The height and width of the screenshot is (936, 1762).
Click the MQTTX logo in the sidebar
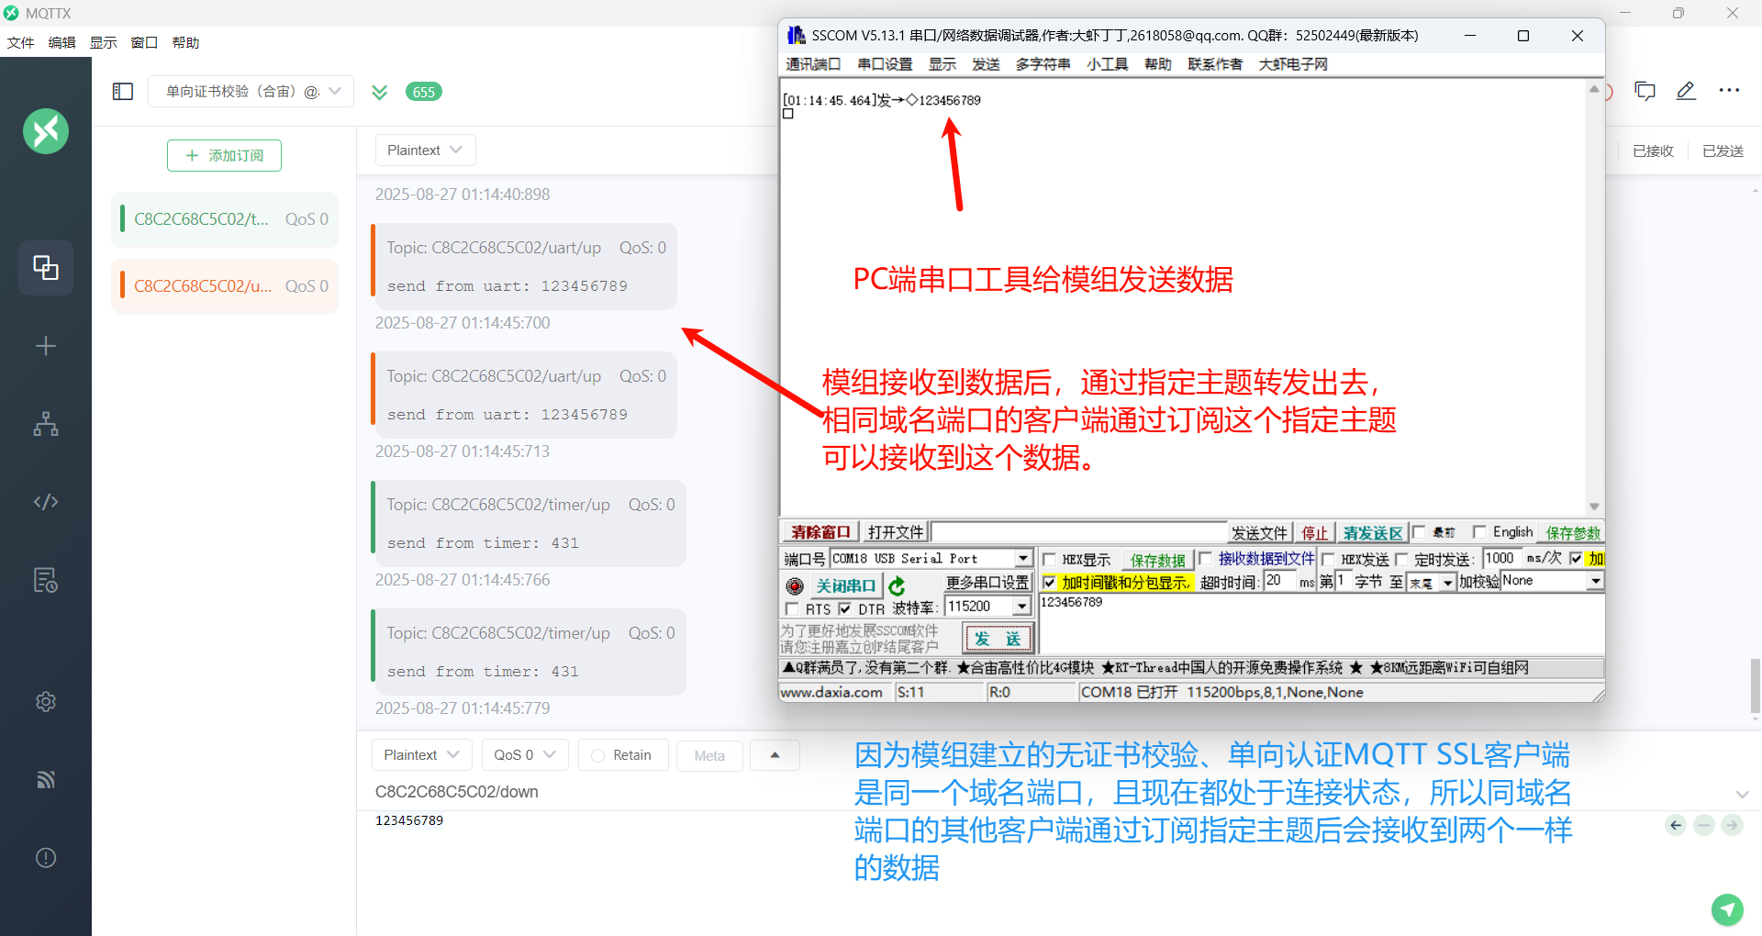[46, 131]
